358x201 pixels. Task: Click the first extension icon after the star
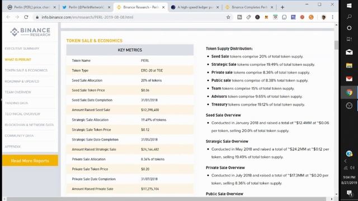[239, 17]
